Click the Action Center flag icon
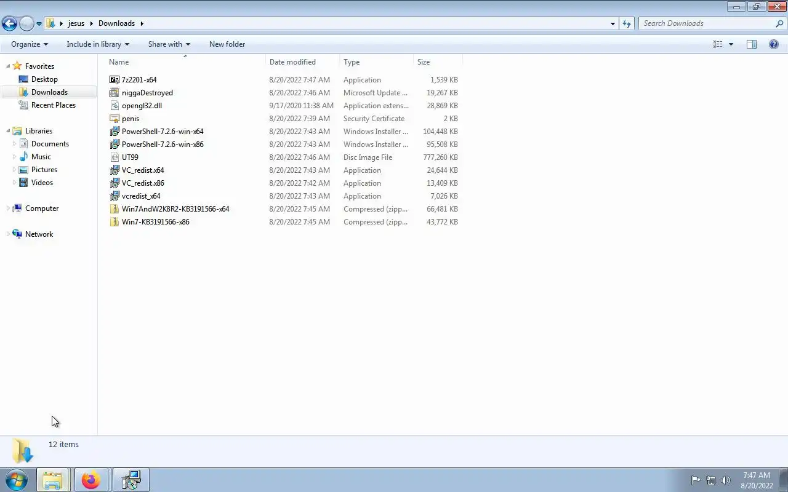The width and height of the screenshot is (788, 492). pyautogui.click(x=696, y=480)
